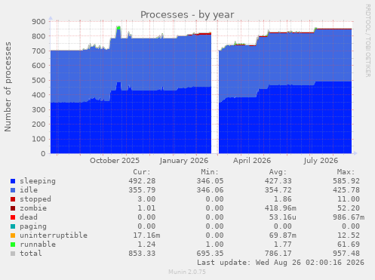Click sleeping current value 492.28
Image resolution: width=375 pixels, height=280 pixels.
coord(142,181)
